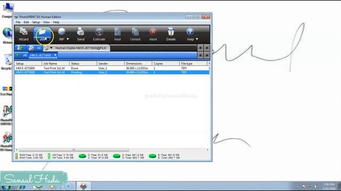Open the Setup menu
Viewport: 341px width, 191px height.
(36, 22)
